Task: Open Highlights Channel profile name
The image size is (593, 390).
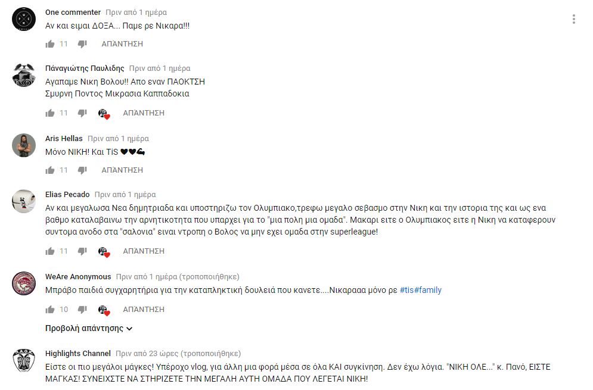Action: [x=78, y=353]
